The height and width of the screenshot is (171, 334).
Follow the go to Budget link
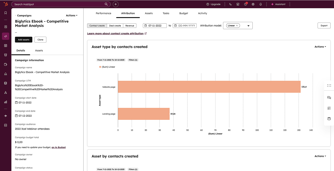pos(59,147)
